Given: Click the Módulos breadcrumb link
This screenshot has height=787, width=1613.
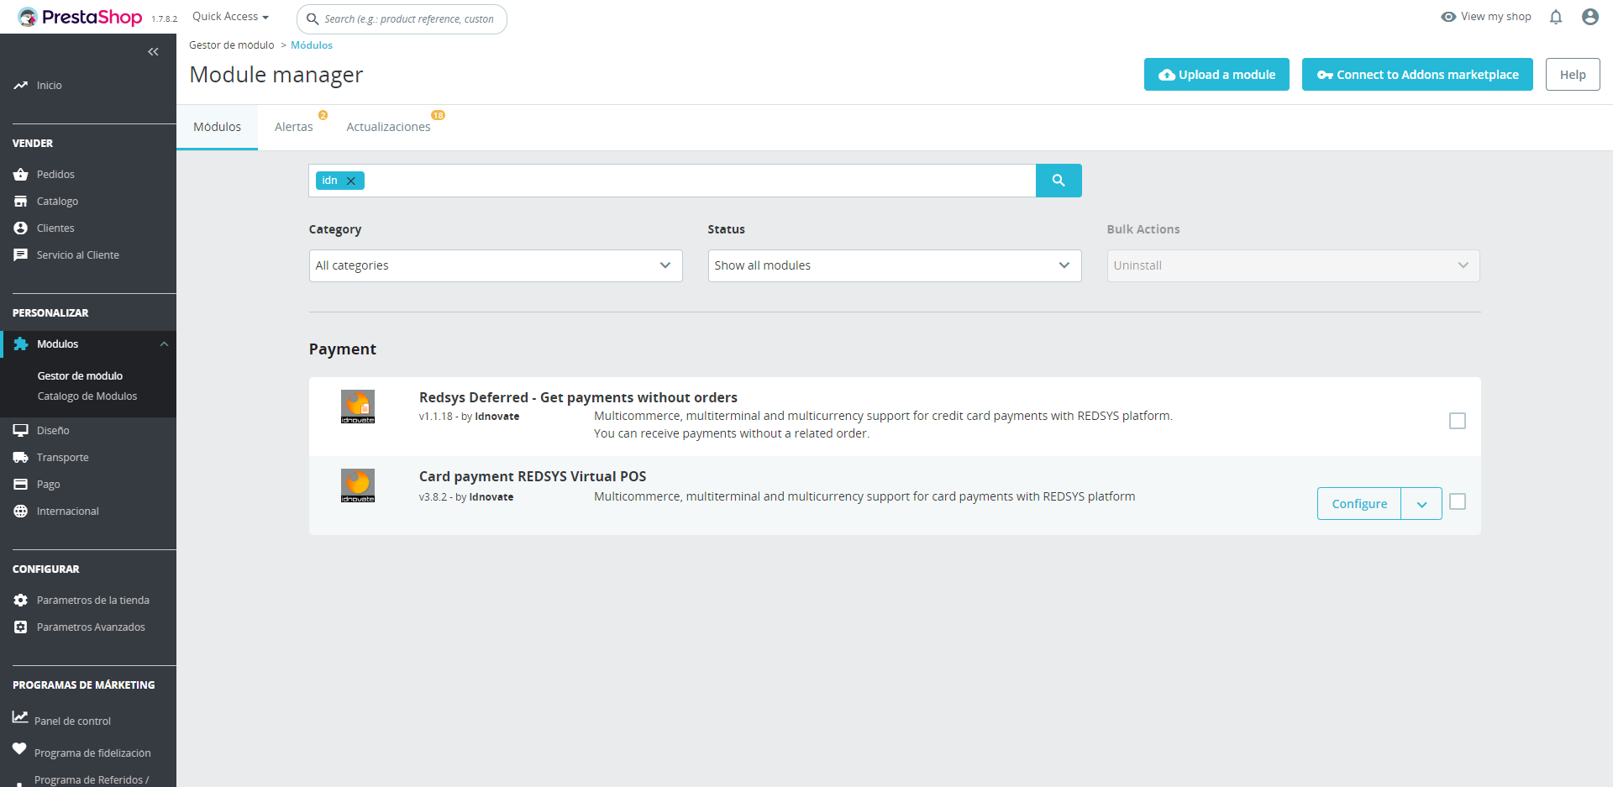Looking at the screenshot, I should [312, 45].
